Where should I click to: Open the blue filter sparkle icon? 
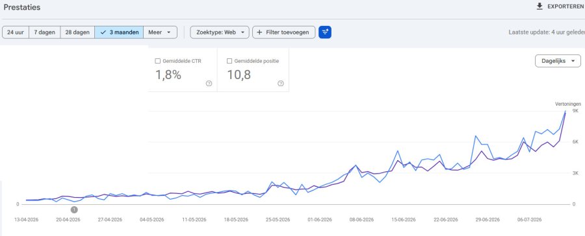point(325,32)
